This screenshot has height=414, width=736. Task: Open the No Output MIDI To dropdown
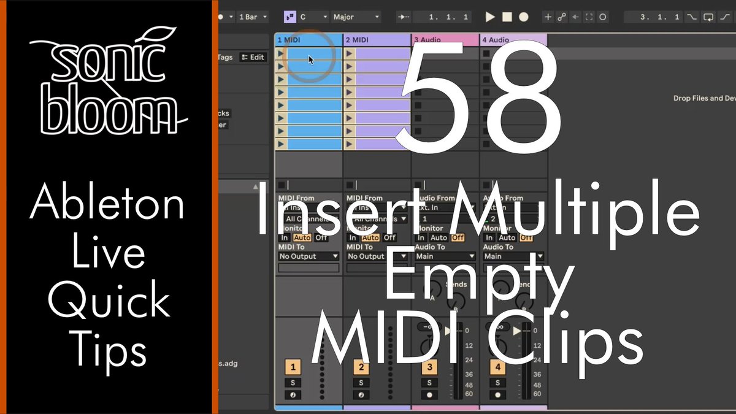[308, 256]
